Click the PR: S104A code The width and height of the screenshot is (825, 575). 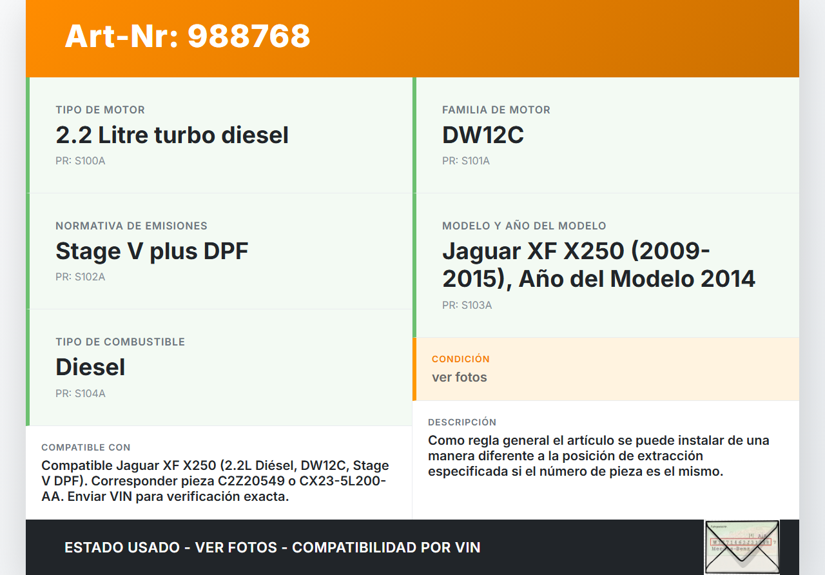pos(80,394)
